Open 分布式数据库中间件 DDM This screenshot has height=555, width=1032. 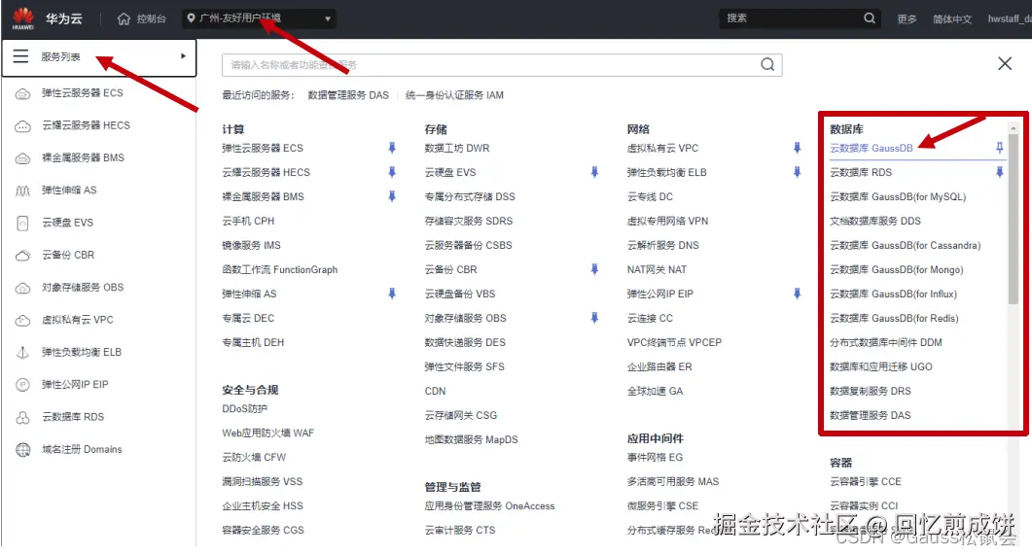(885, 342)
